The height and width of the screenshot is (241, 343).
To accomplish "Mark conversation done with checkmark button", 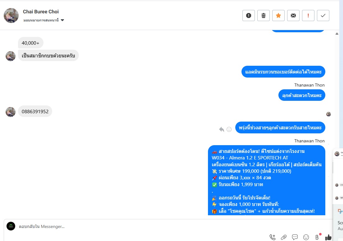I will pyautogui.click(x=323, y=16).
